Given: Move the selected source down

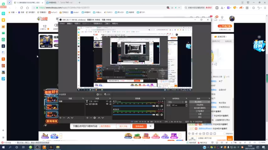Looking at the screenshot, I should coord(103,118).
